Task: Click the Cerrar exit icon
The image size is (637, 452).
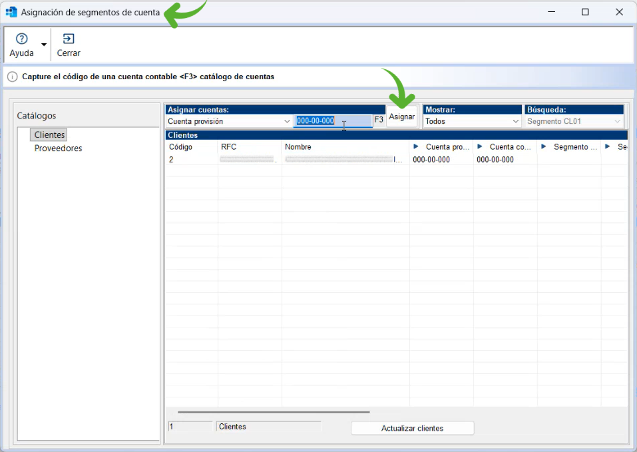Action: point(69,39)
